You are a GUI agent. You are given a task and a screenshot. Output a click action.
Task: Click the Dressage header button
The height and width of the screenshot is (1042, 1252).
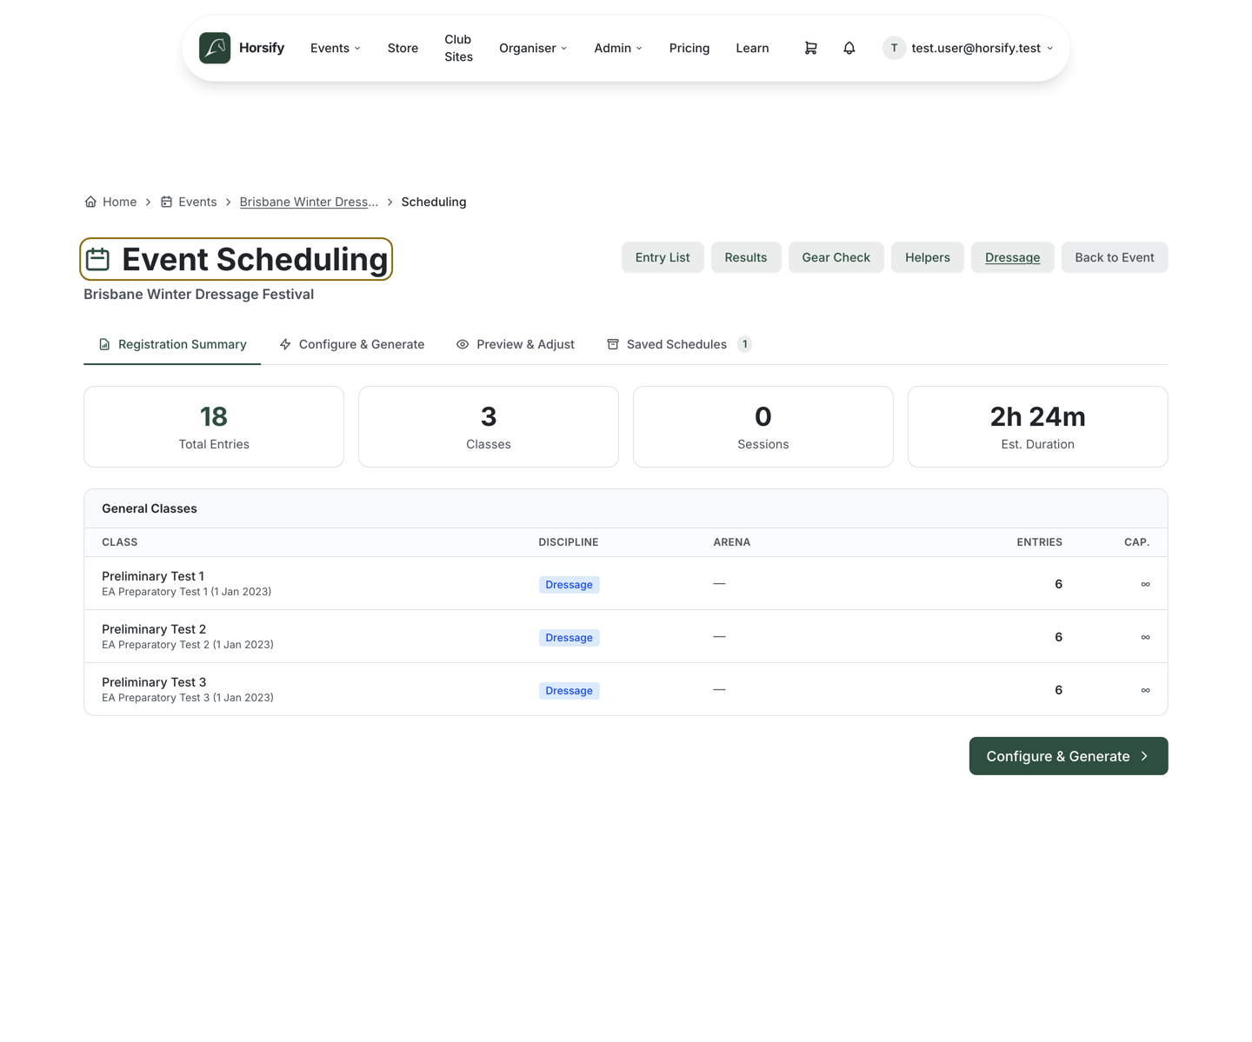[x=1012, y=257]
